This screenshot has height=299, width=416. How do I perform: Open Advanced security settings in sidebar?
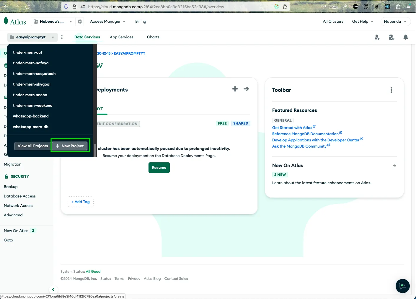pyautogui.click(x=13, y=215)
